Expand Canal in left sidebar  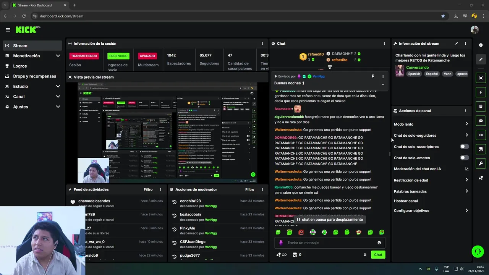tap(58, 97)
